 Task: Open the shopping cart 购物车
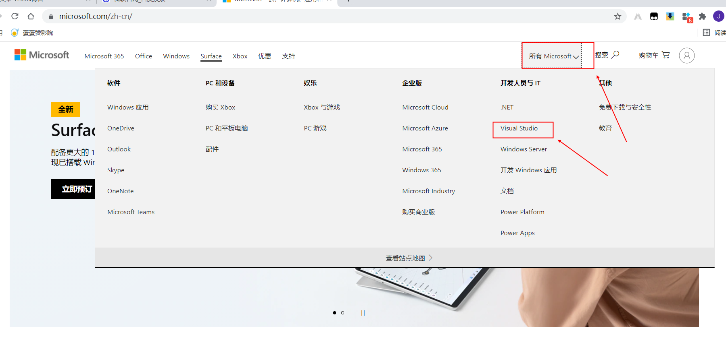[654, 55]
